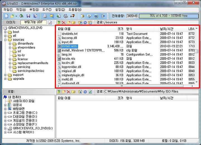The height and width of the screenshot is (145, 201).
Task: Expand the efi folder node
Action: (5, 36)
